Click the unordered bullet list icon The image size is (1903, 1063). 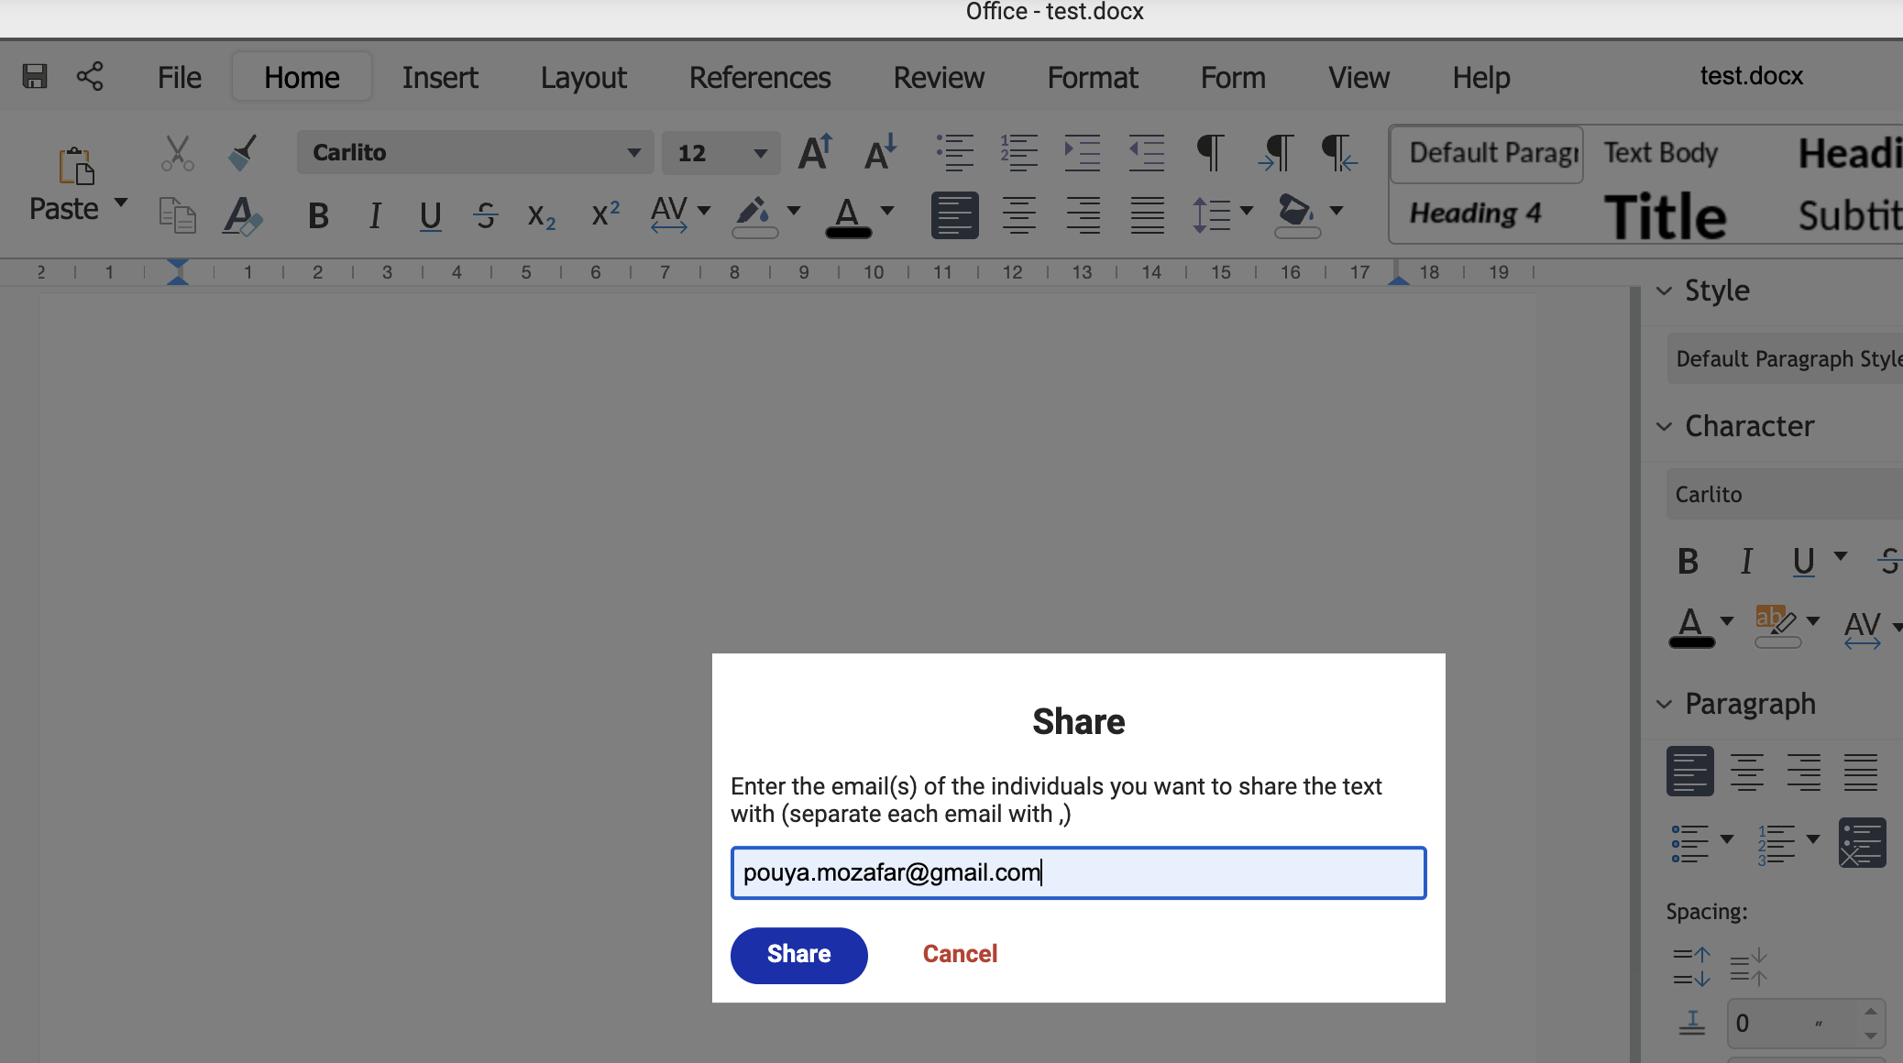pos(954,152)
